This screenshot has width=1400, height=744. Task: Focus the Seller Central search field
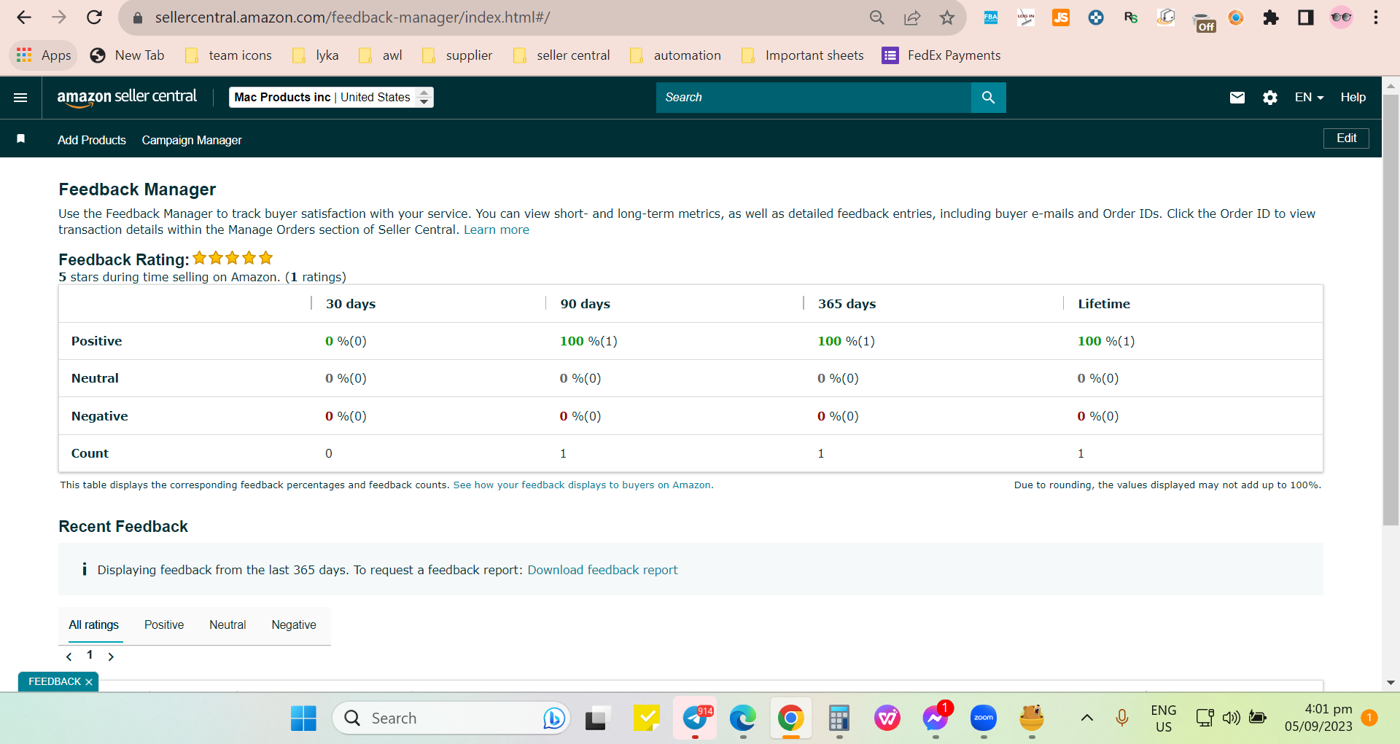(x=813, y=98)
